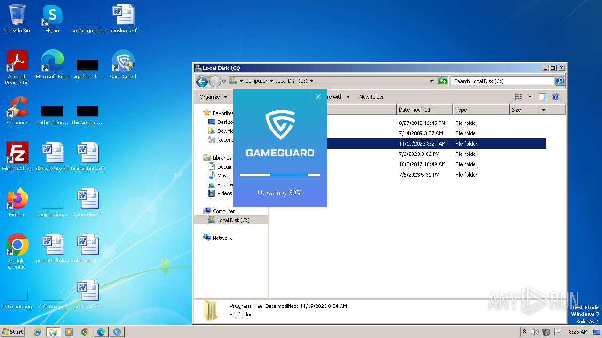Screen dimensions: 602x338
Task: Open the Organize dropdown menu
Action: 213,97
